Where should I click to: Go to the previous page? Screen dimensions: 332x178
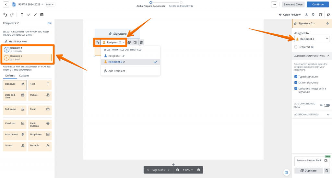148,170
